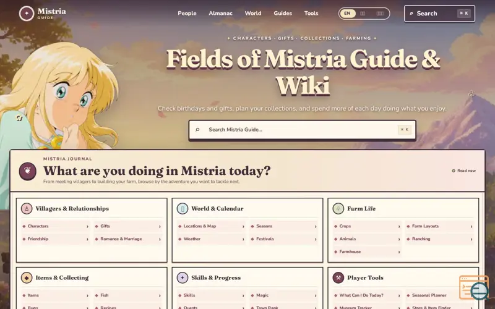Click the chevron on the Farmhouse row

(399, 252)
